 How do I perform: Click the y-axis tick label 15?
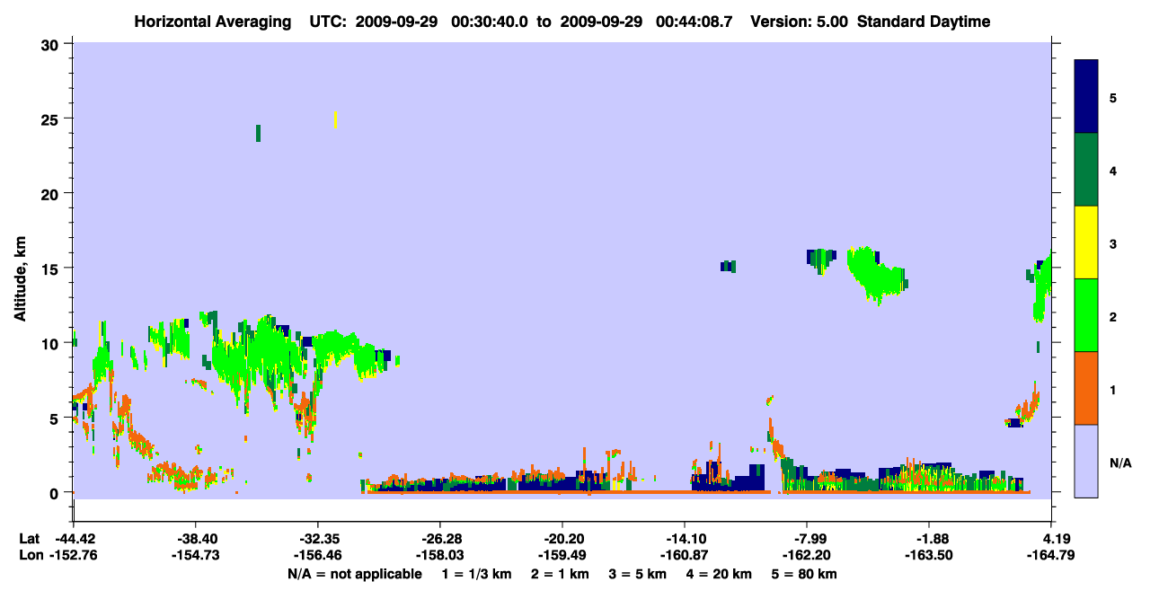(x=52, y=269)
